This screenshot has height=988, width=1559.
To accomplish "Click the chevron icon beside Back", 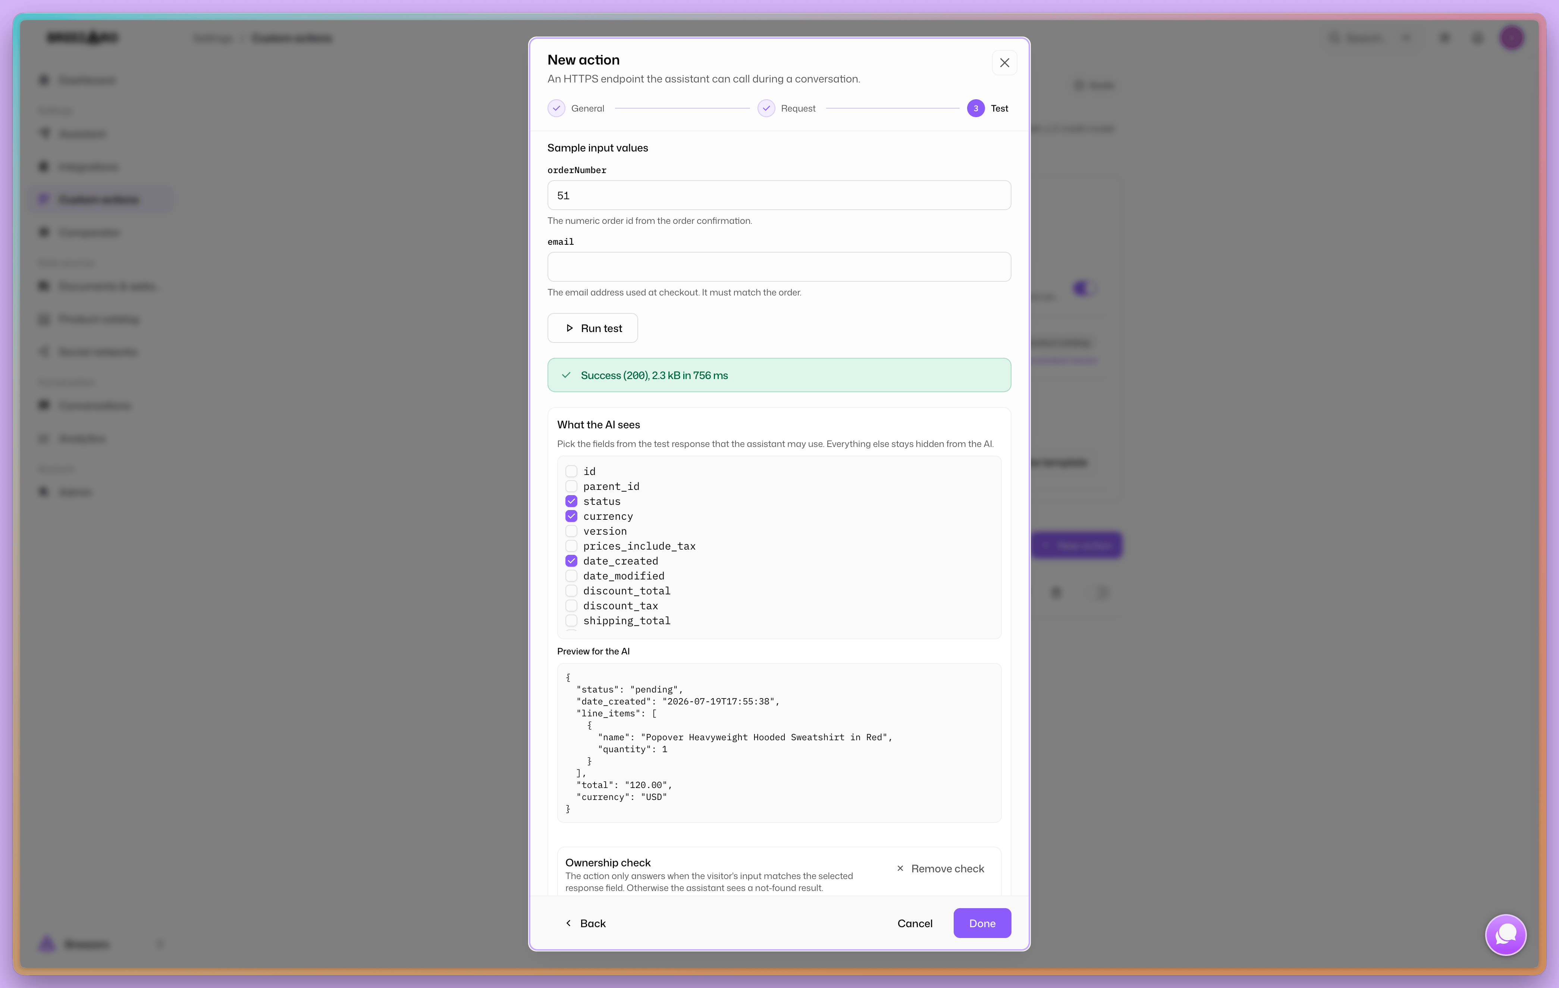I will point(568,923).
